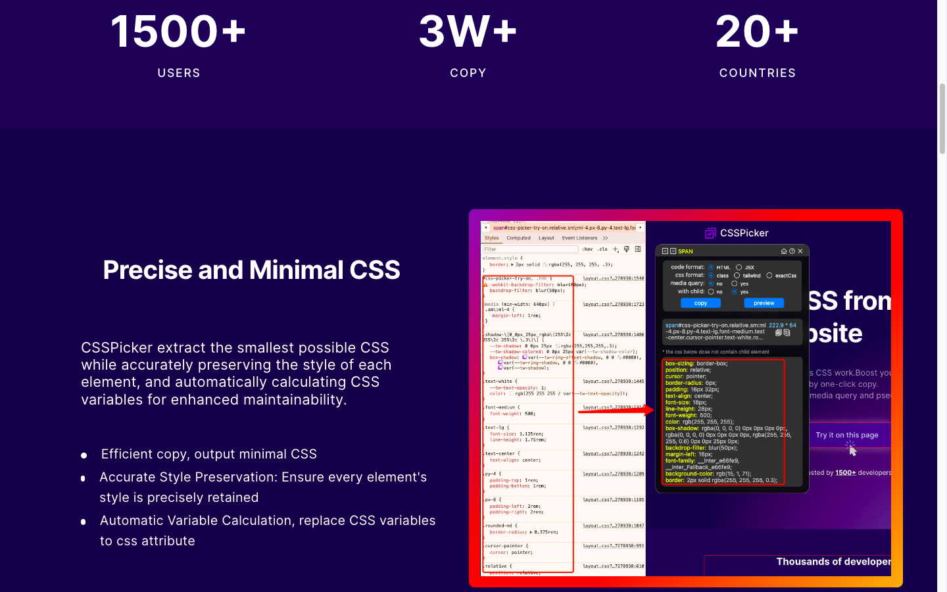This screenshot has width=947, height=592.
Task: Click the breadcrumb right arrow in DevTools
Action: (x=640, y=228)
